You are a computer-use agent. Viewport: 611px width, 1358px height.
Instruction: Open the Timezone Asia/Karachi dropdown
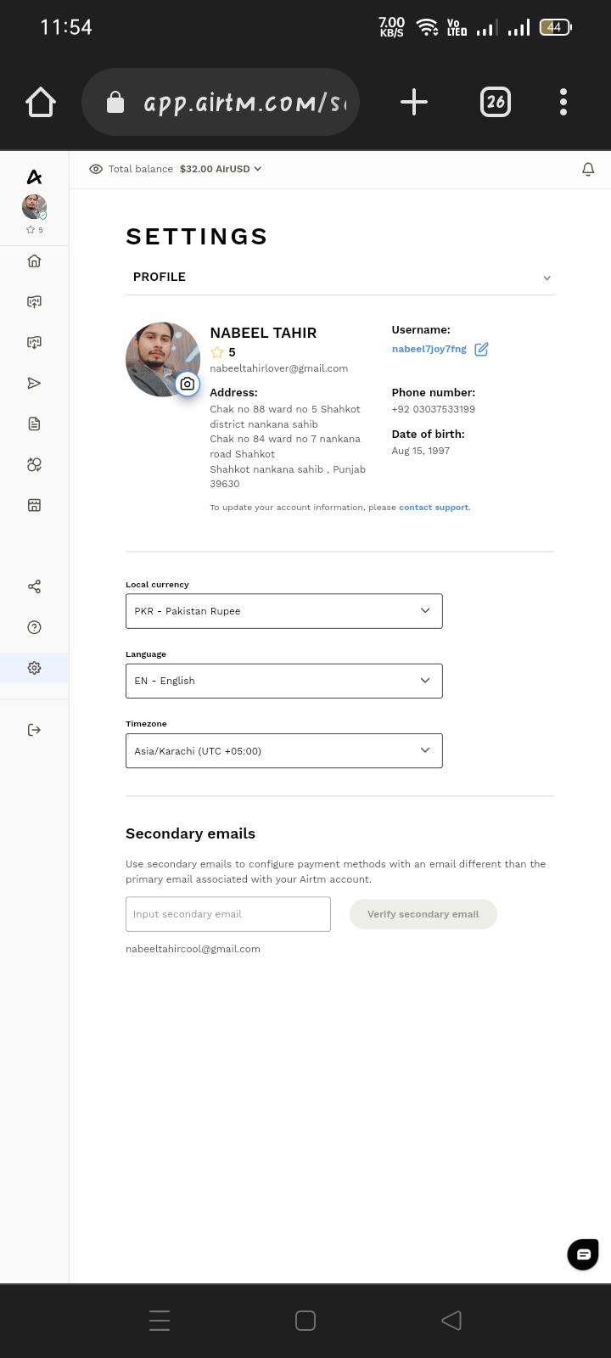[284, 750]
